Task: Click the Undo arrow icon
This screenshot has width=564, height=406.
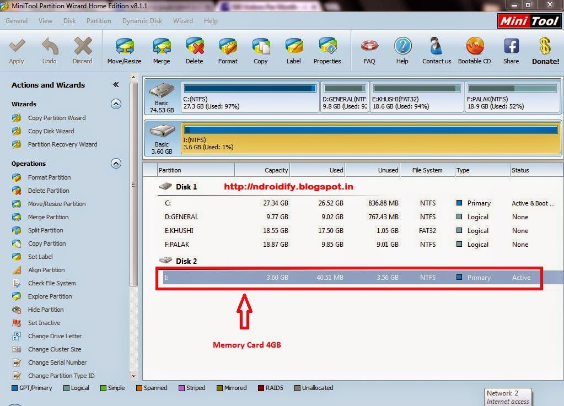Action: pos(50,46)
